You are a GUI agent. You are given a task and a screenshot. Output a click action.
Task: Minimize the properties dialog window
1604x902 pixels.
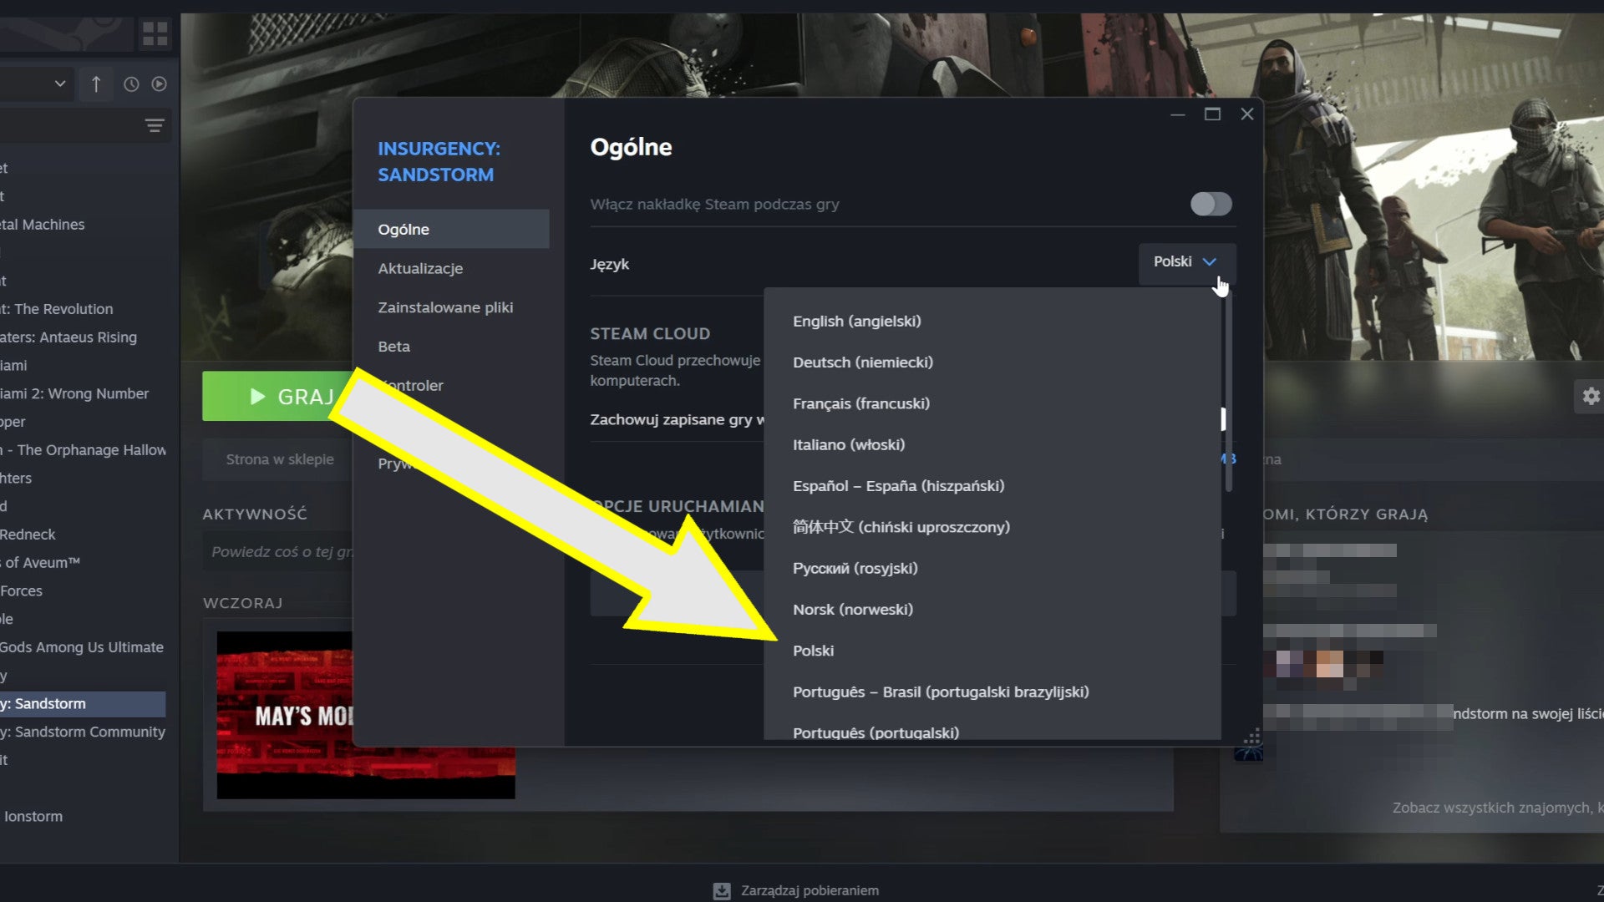pyautogui.click(x=1177, y=114)
